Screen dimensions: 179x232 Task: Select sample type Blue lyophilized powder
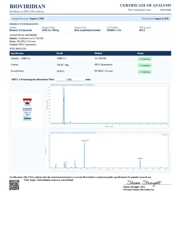[88, 30]
